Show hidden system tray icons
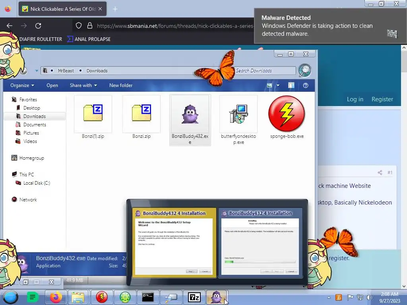 (x=329, y=297)
